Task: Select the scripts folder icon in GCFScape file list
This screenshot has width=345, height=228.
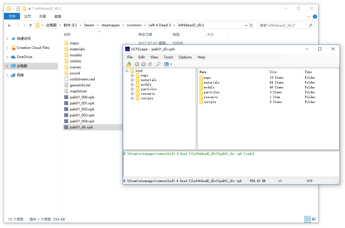Action: 201,102
